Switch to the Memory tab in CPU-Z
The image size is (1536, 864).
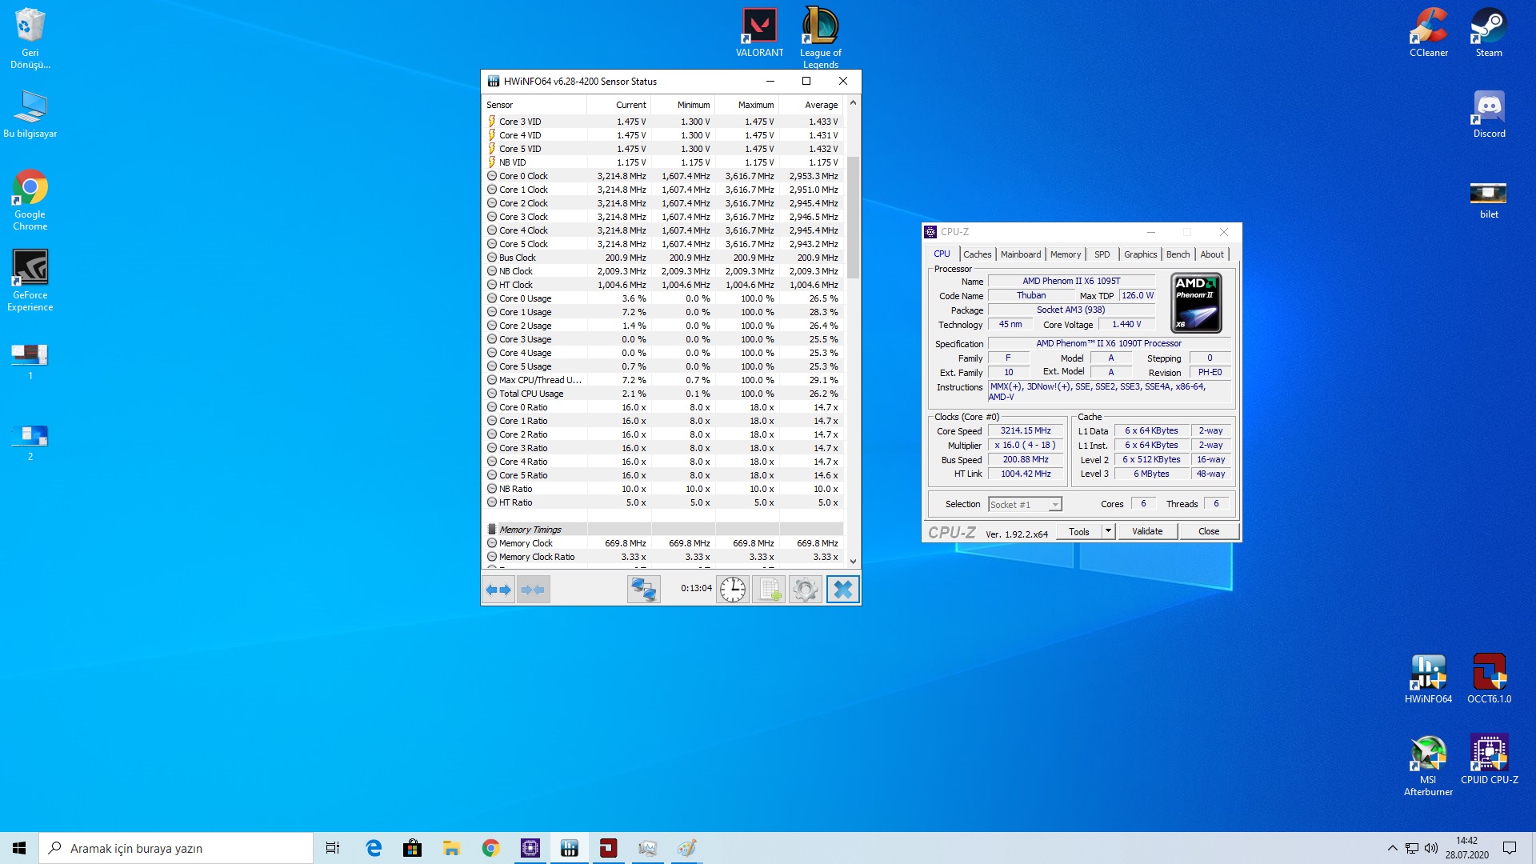click(1066, 254)
